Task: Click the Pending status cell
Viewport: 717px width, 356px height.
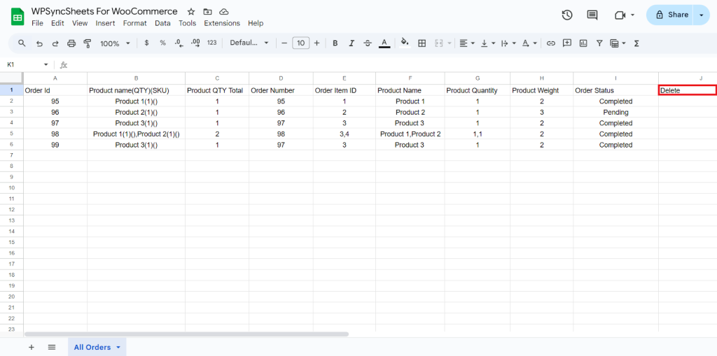Action: 615,112
